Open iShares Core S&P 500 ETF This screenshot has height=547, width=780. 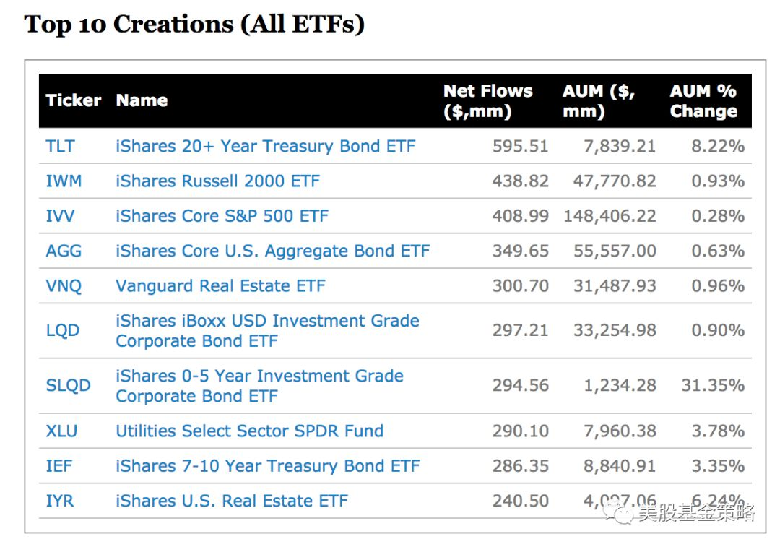(x=222, y=216)
